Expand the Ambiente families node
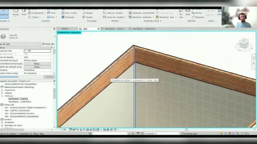257x144 pixels. [2, 122]
